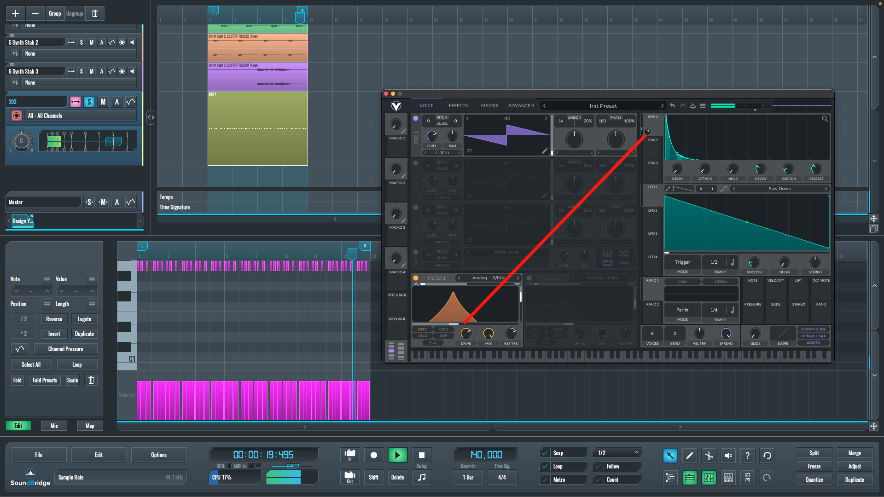Image resolution: width=884 pixels, height=497 pixels.
Task: Click the Quantize button
Action: click(814, 480)
